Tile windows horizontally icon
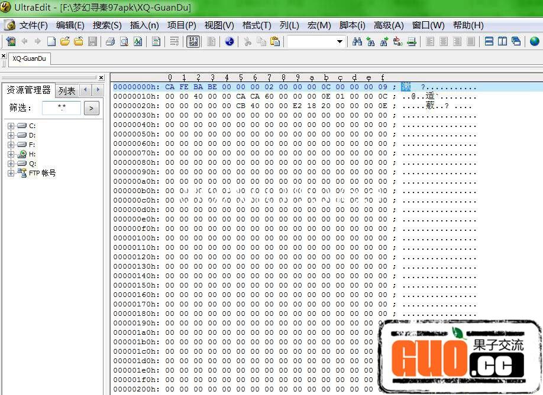The height and width of the screenshot is (395, 543). [489, 41]
